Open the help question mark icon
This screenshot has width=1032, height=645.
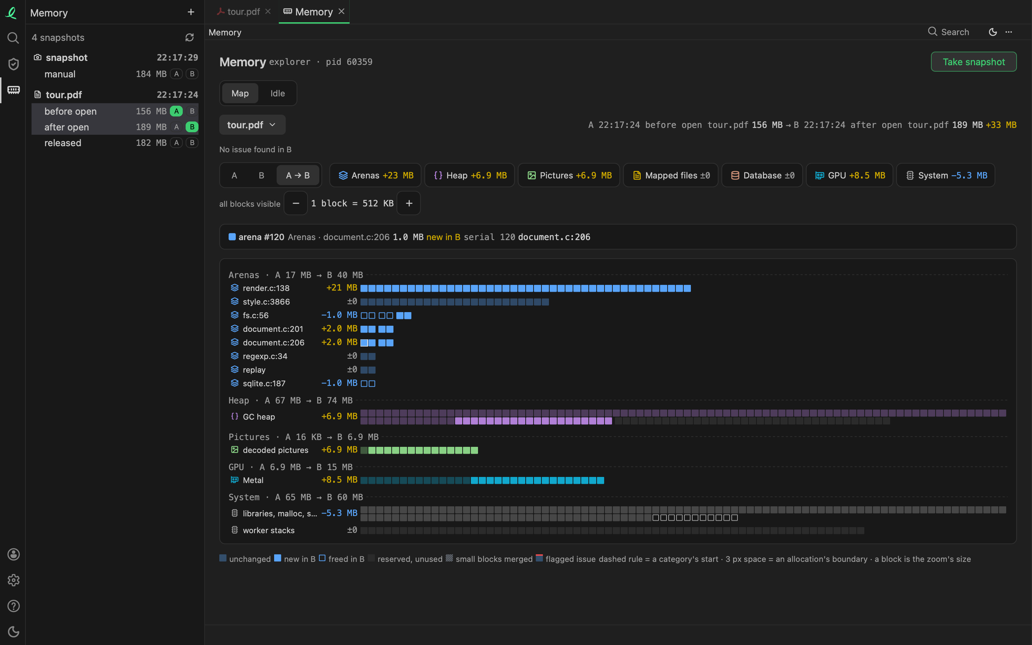tap(13, 606)
